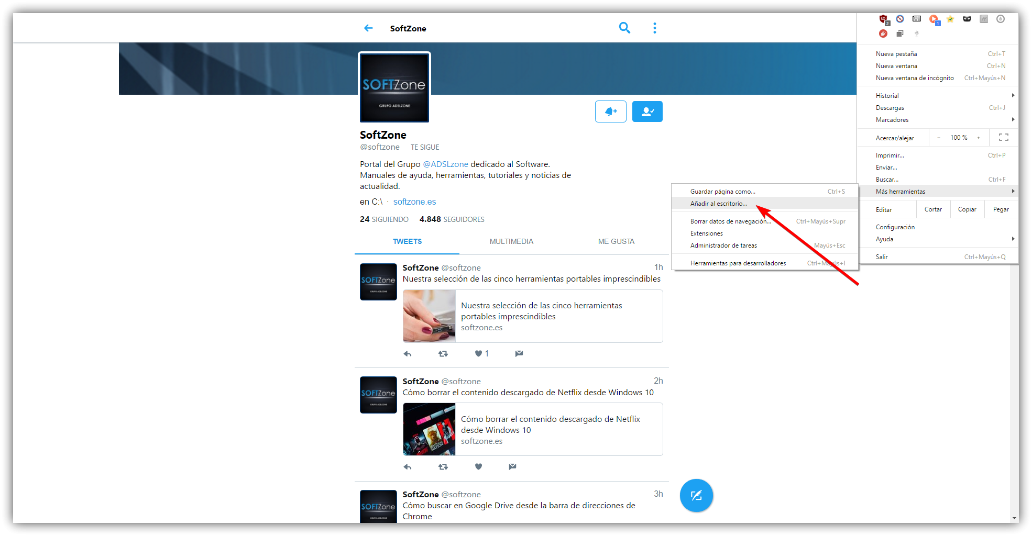Open Extensiones from submenu

[x=765, y=233]
